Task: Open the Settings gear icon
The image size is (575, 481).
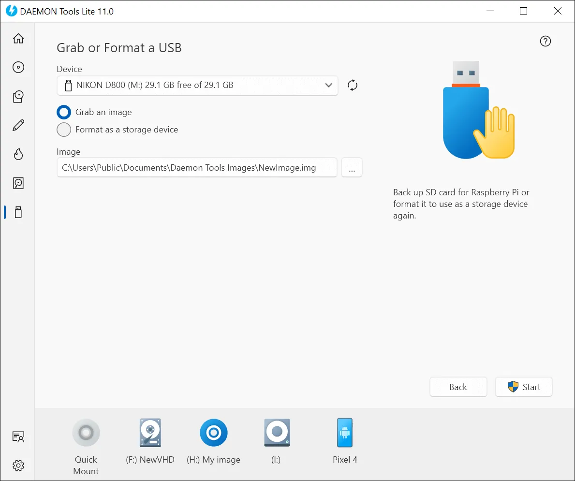Action: click(x=18, y=466)
